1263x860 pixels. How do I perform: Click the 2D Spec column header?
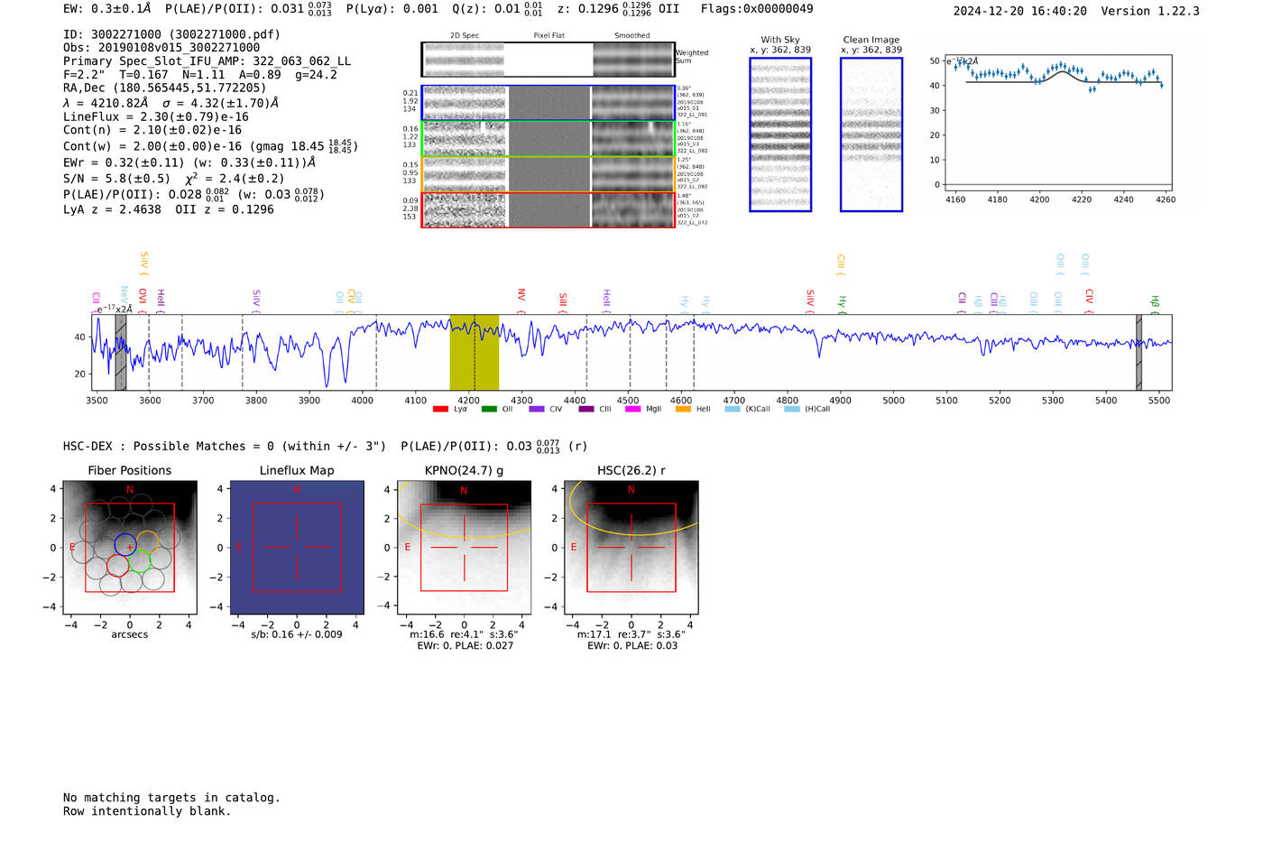tap(465, 35)
